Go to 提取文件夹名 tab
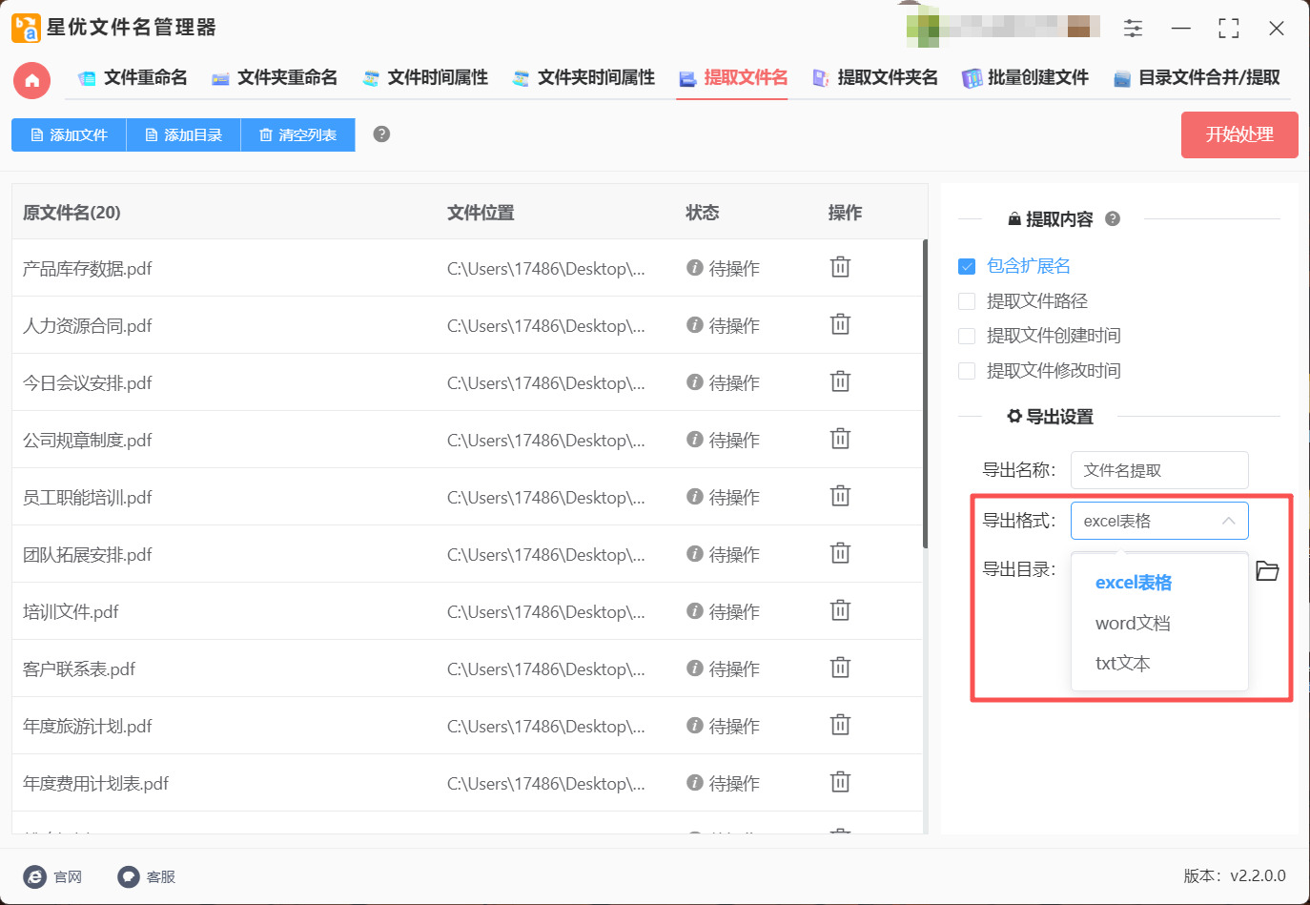The image size is (1310, 905). click(x=875, y=78)
